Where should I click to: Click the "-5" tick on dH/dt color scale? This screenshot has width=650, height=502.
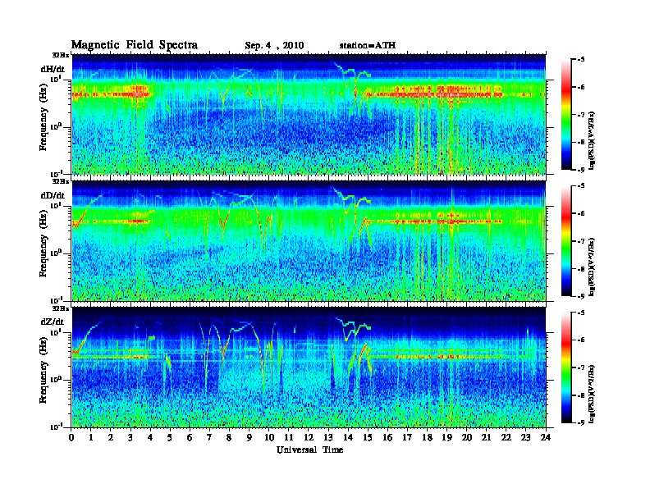point(581,60)
